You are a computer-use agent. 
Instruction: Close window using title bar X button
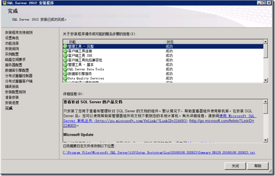point(269,3)
